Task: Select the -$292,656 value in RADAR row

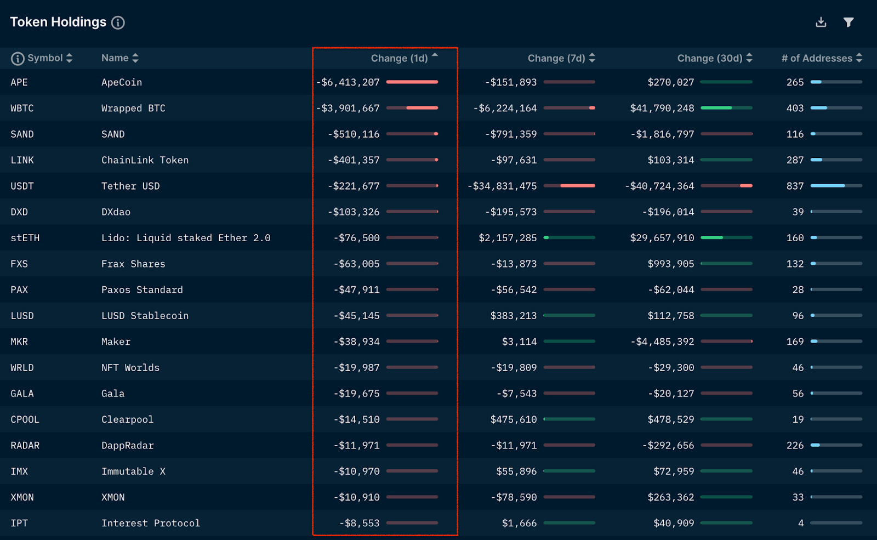Action: [668, 446]
